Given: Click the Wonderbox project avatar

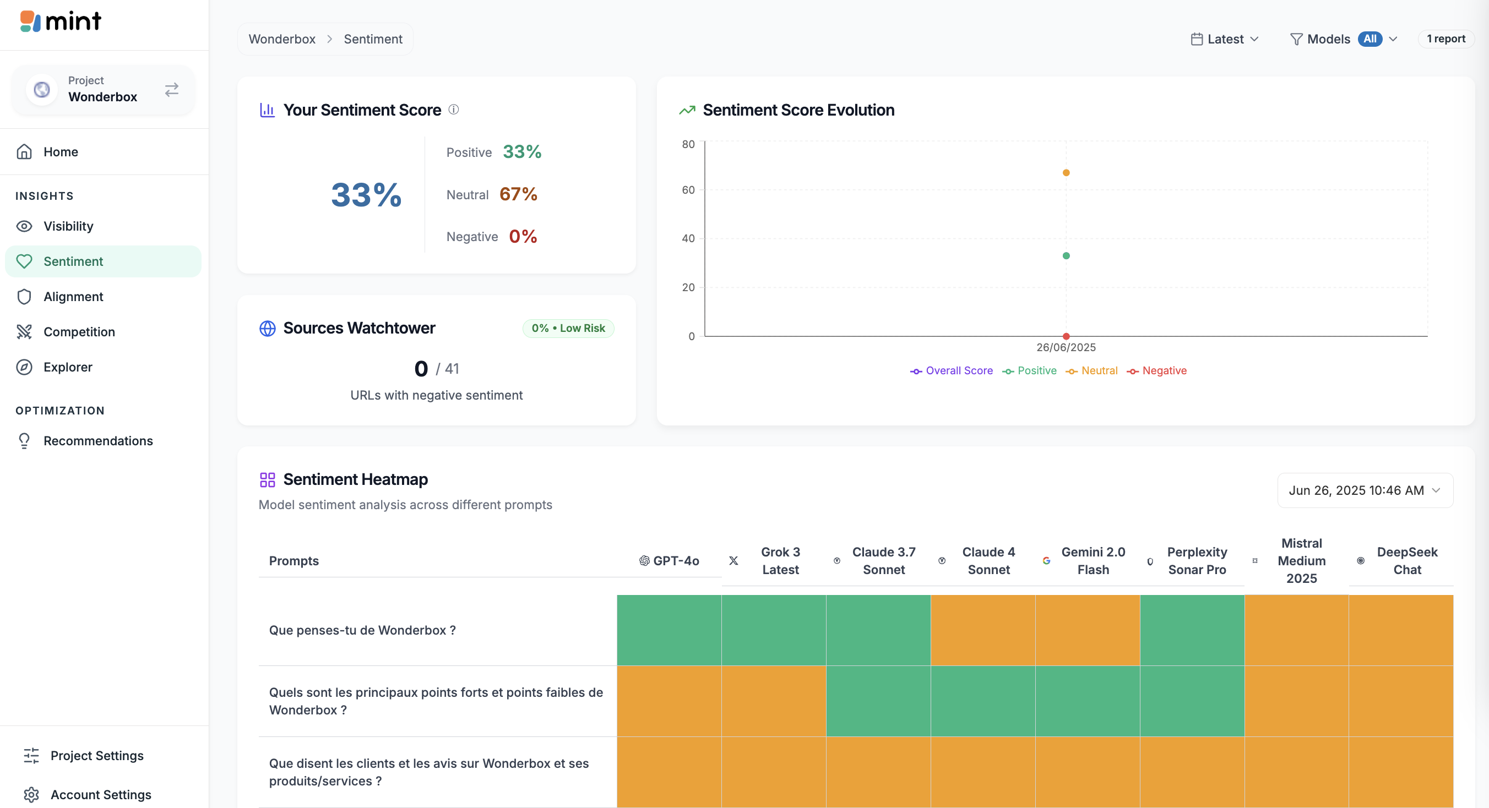Looking at the screenshot, I should pyautogui.click(x=42, y=90).
